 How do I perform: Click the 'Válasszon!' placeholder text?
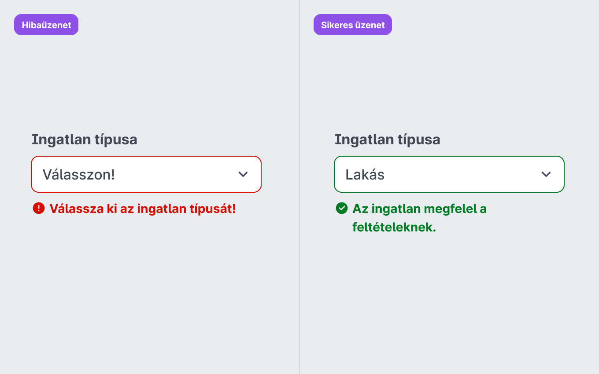(x=78, y=175)
